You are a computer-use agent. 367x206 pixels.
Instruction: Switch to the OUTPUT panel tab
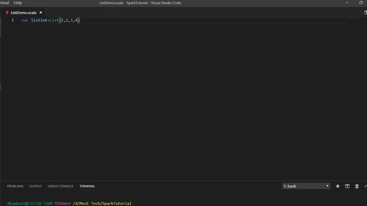(x=36, y=186)
